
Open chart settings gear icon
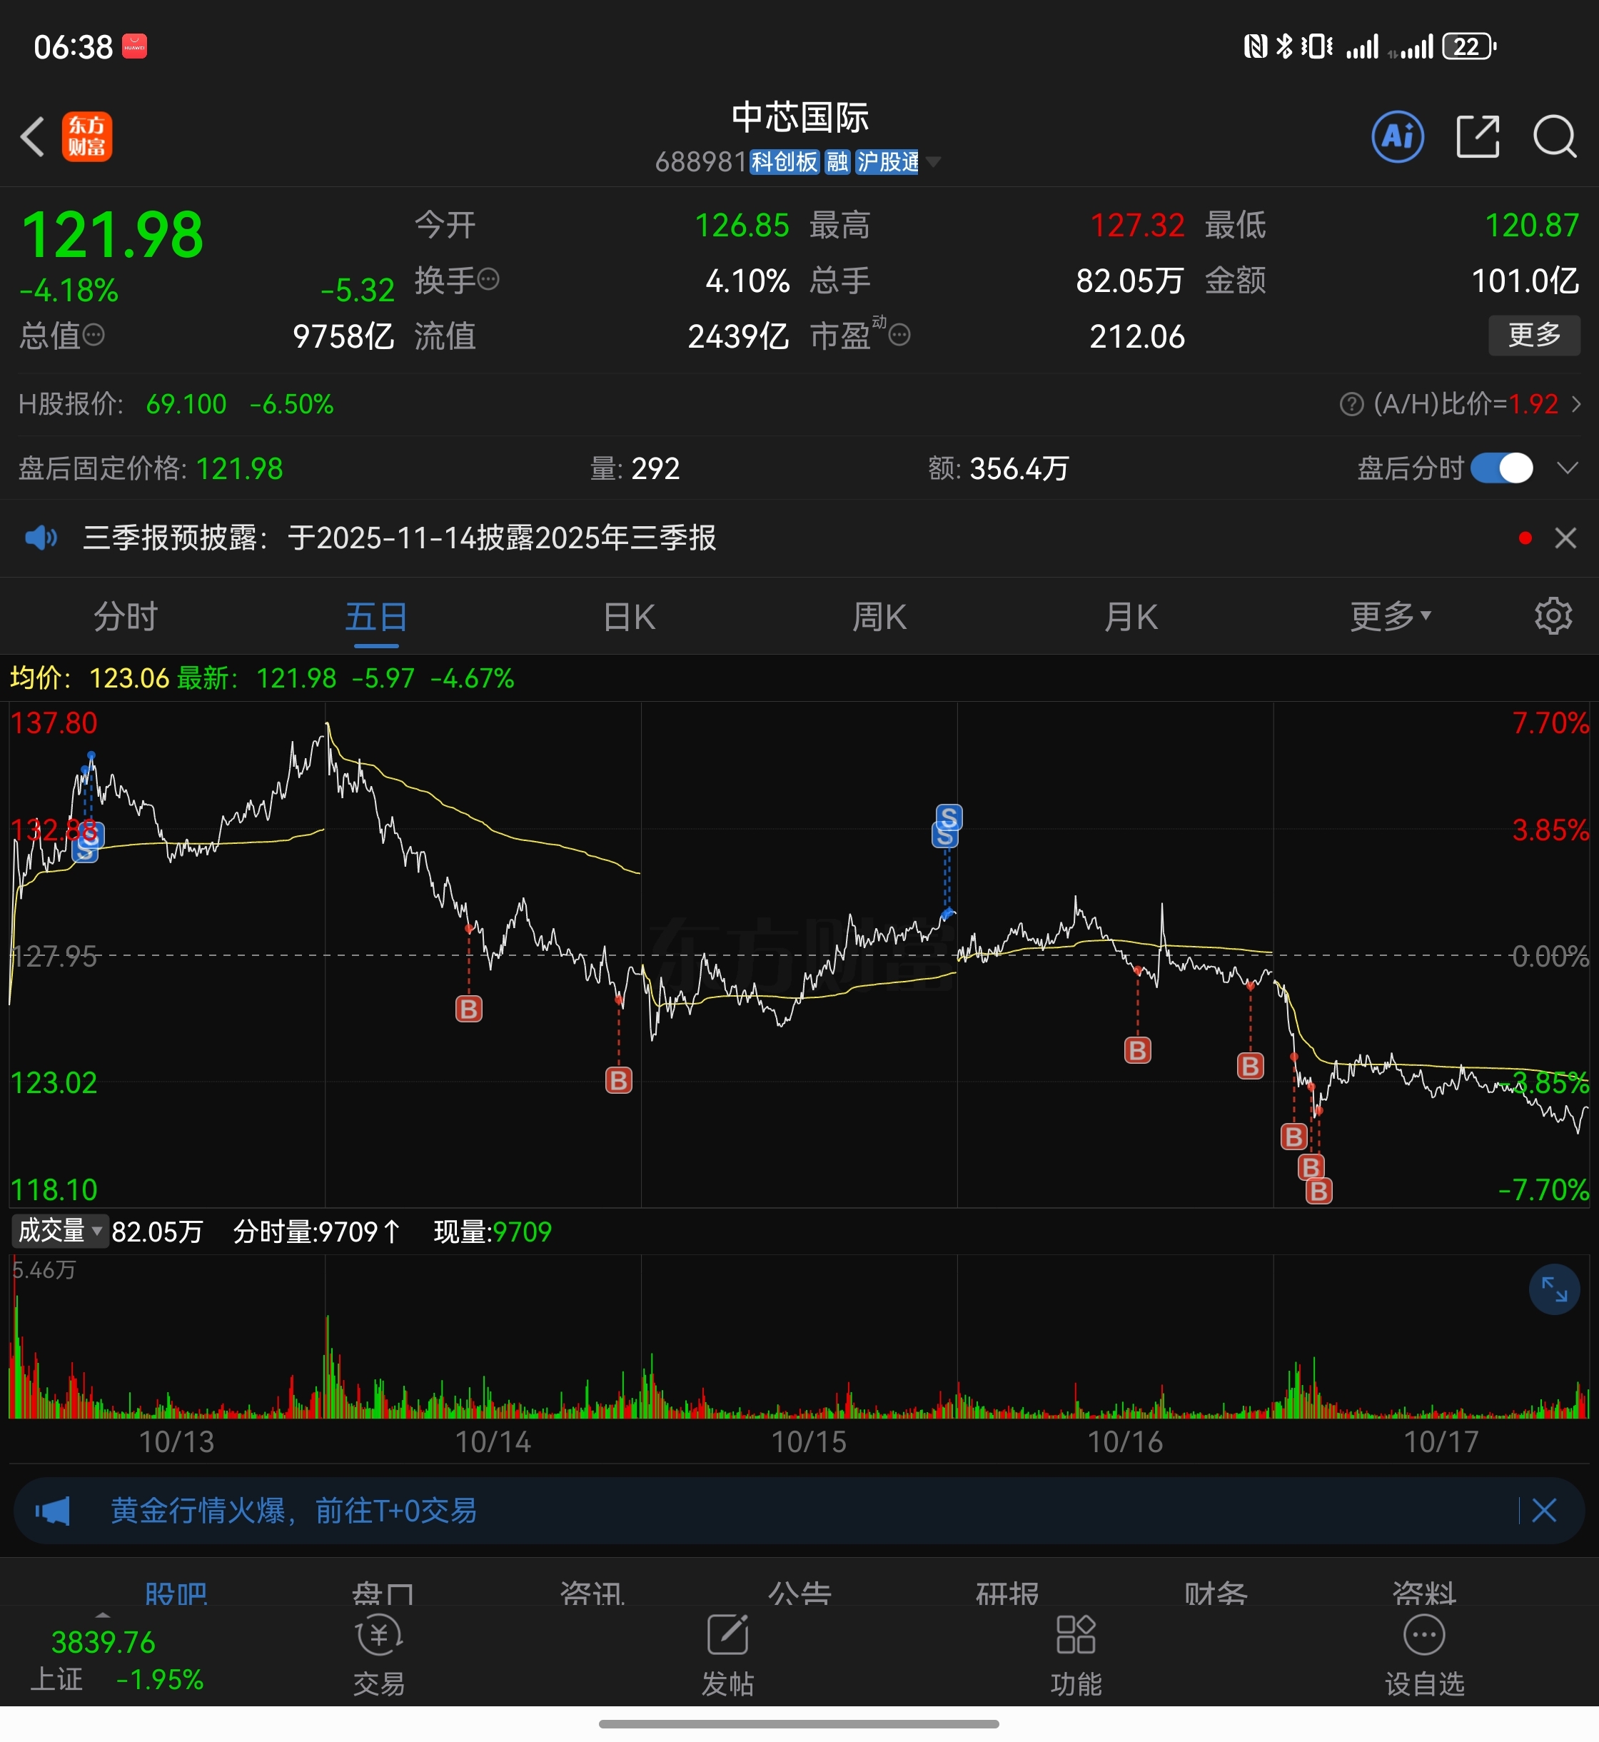coord(1553,616)
